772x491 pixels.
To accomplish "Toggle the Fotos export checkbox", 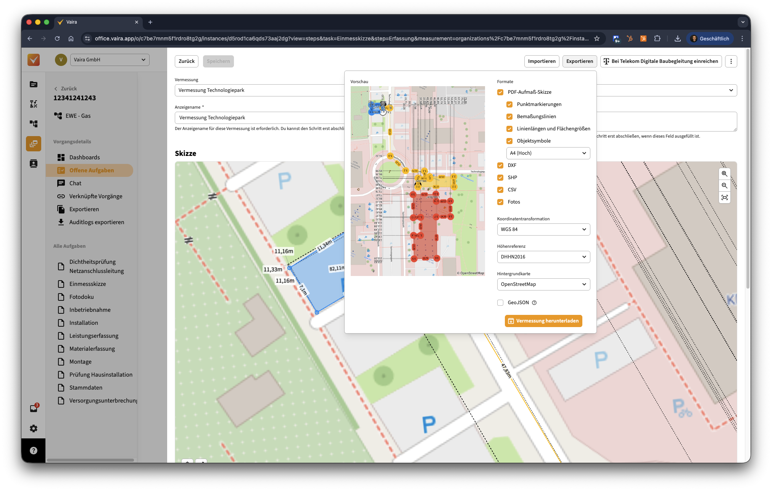I will [500, 202].
